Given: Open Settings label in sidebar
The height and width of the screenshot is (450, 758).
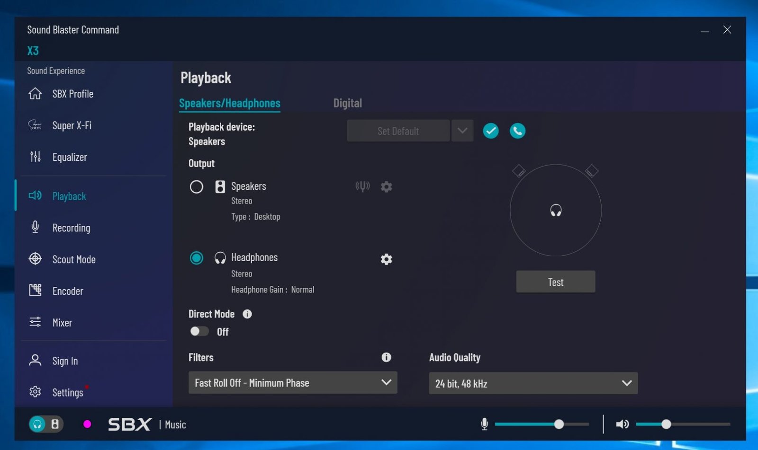Looking at the screenshot, I should point(68,392).
